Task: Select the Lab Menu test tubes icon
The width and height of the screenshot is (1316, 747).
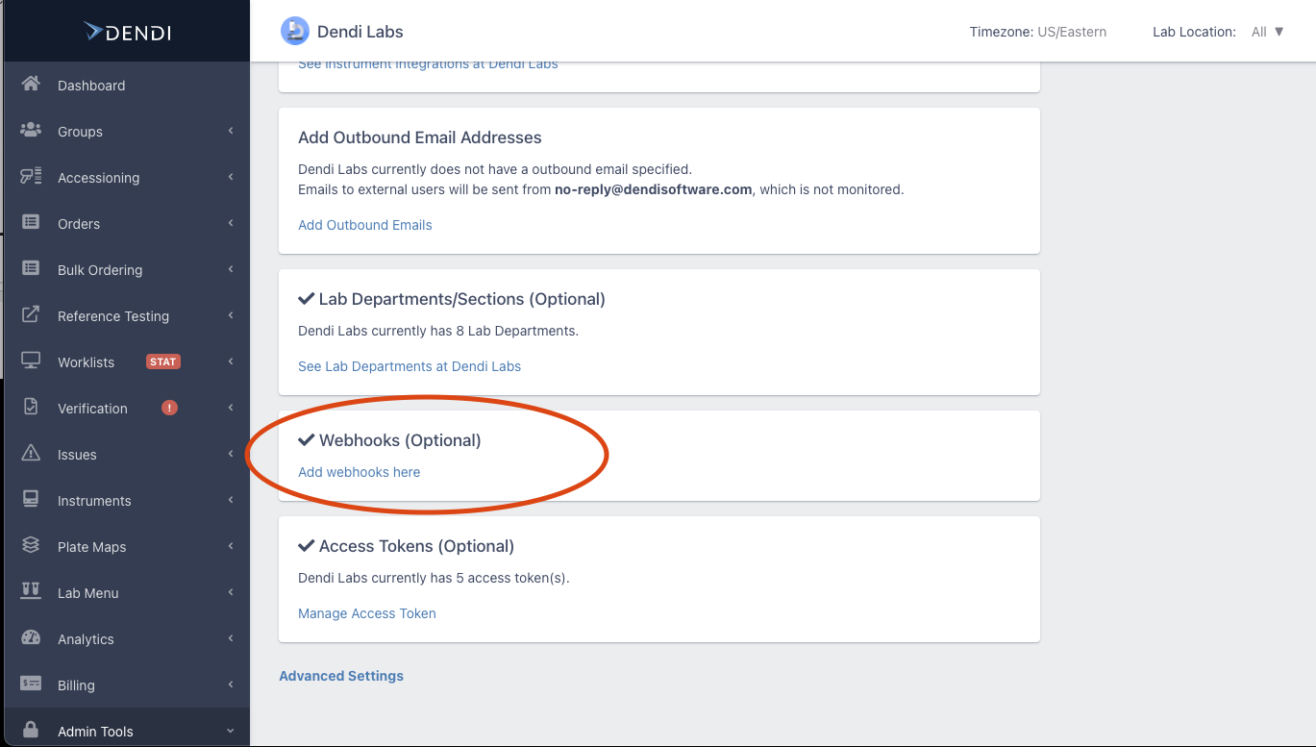Action: [x=30, y=592]
